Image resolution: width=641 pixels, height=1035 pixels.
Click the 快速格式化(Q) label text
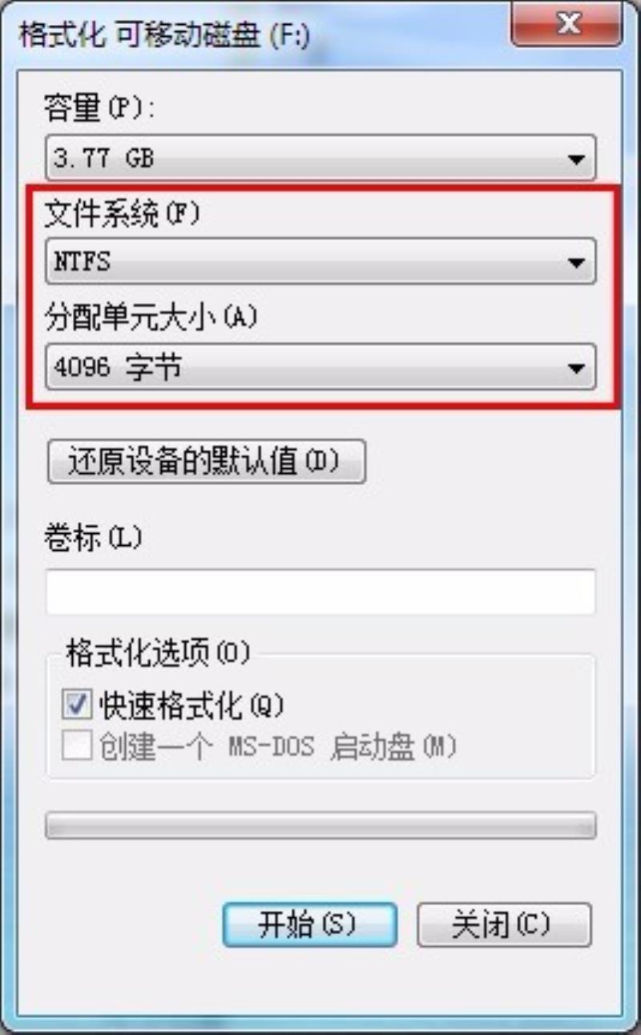(x=191, y=705)
